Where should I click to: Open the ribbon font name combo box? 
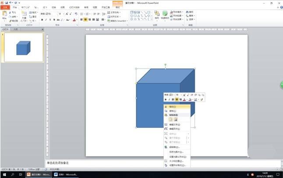tap(48, 14)
